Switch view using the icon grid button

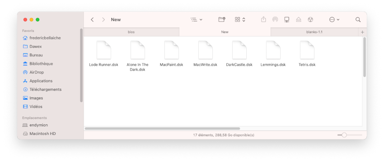tap(237, 20)
